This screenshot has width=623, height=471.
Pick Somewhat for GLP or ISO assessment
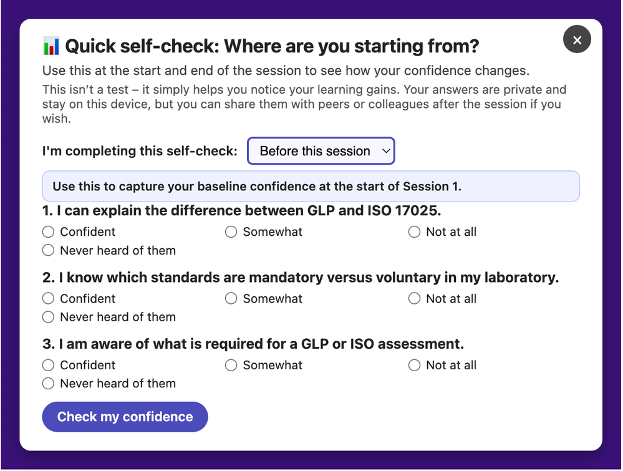pyautogui.click(x=231, y=366)
